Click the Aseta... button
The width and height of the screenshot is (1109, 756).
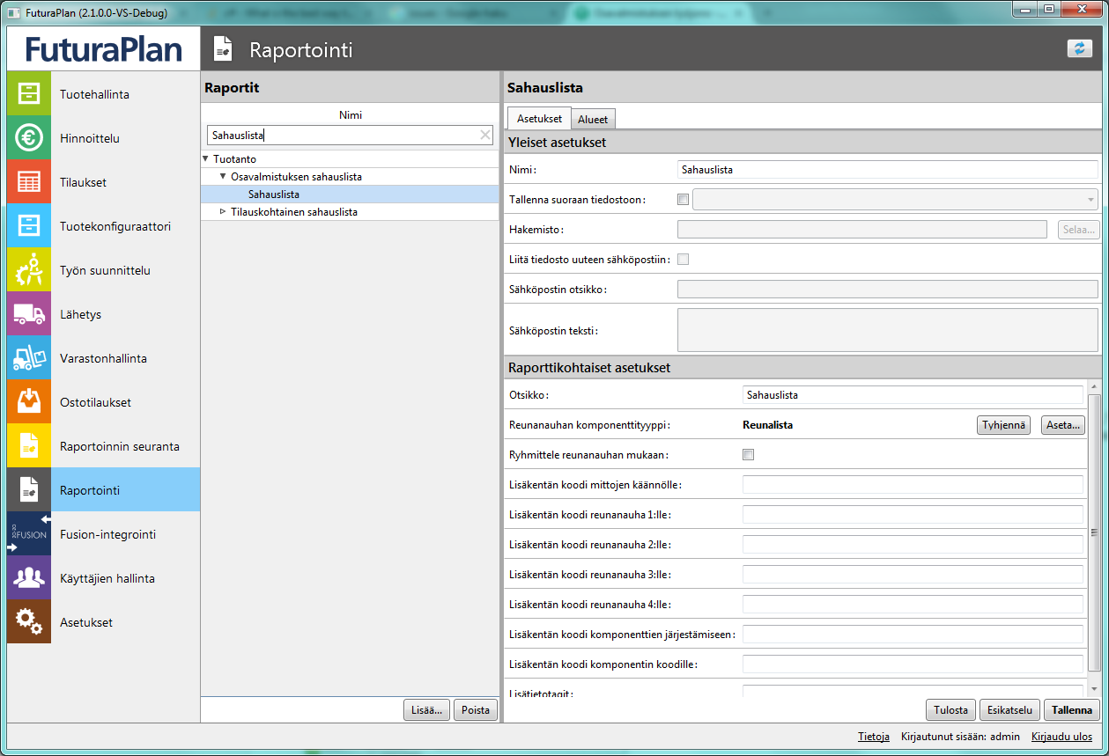coord(1063,425)
